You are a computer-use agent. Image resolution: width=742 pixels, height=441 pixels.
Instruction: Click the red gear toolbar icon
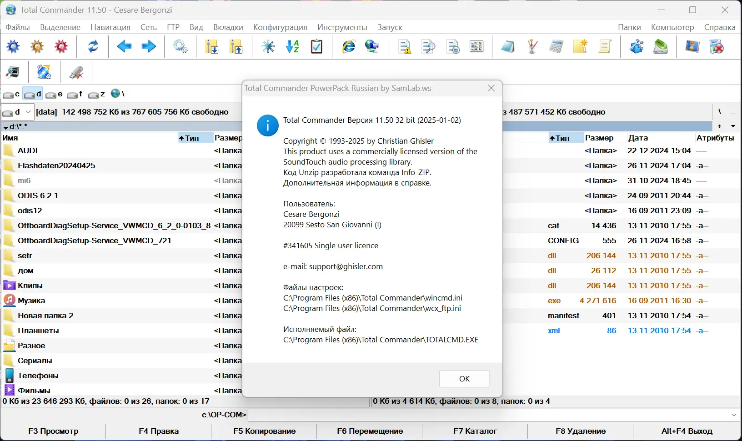click(61, 46)
